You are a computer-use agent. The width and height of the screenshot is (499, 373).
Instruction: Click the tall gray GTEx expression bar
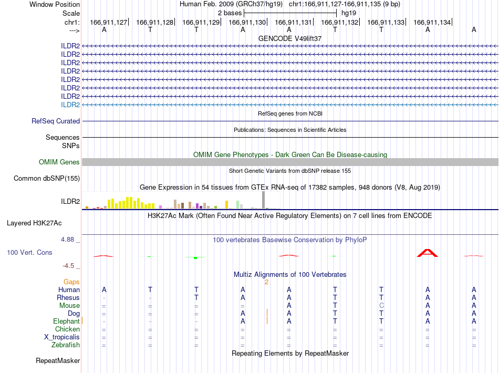[x=263, y=200]
